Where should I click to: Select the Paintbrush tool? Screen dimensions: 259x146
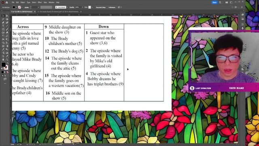(x=7, y=29)
